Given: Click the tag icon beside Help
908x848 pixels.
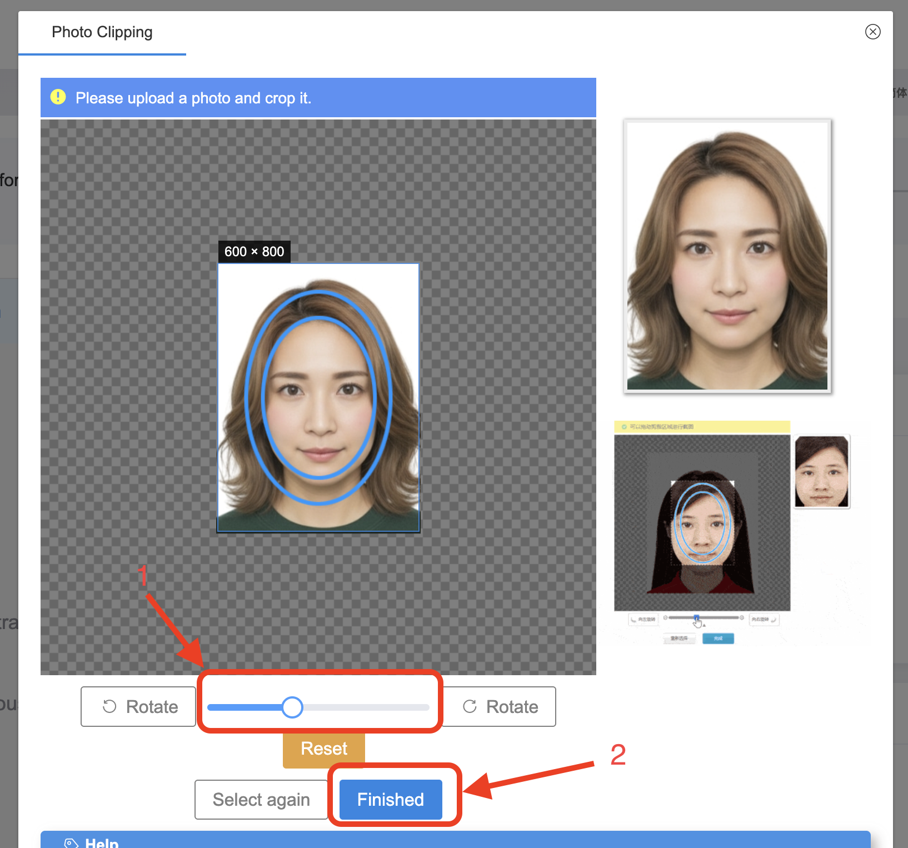Looking at the screenshot, I should click(71, 842).
